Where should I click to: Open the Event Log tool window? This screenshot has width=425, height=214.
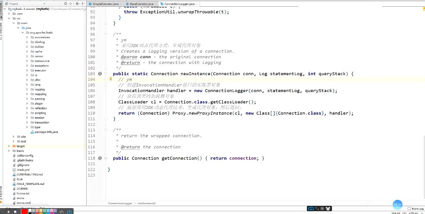tap(416, 208)
